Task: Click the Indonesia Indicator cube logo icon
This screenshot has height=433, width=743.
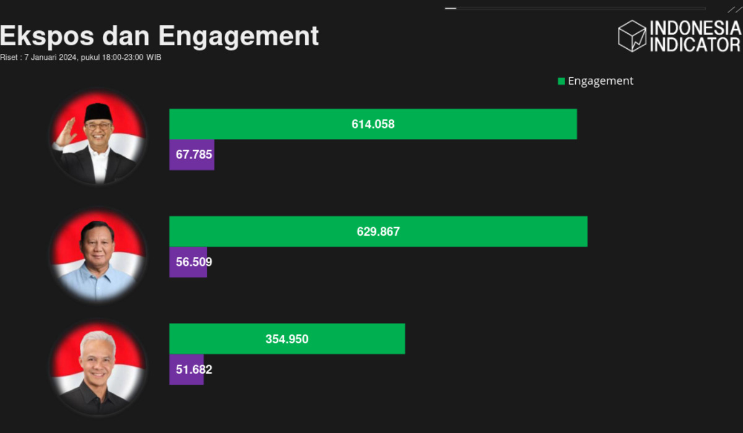Action: point(632,36)
